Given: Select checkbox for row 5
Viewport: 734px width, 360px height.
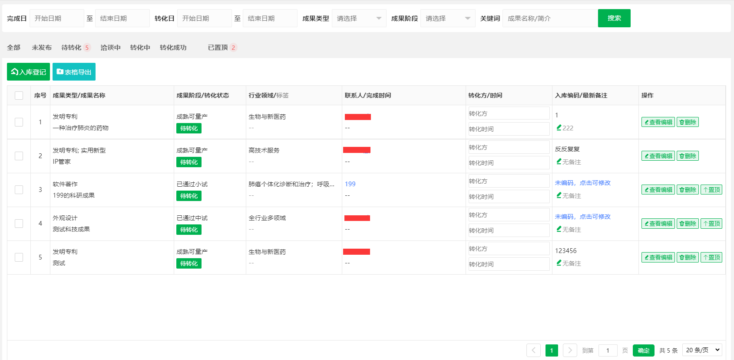Looking at the screenshot, I should [19, 257].
